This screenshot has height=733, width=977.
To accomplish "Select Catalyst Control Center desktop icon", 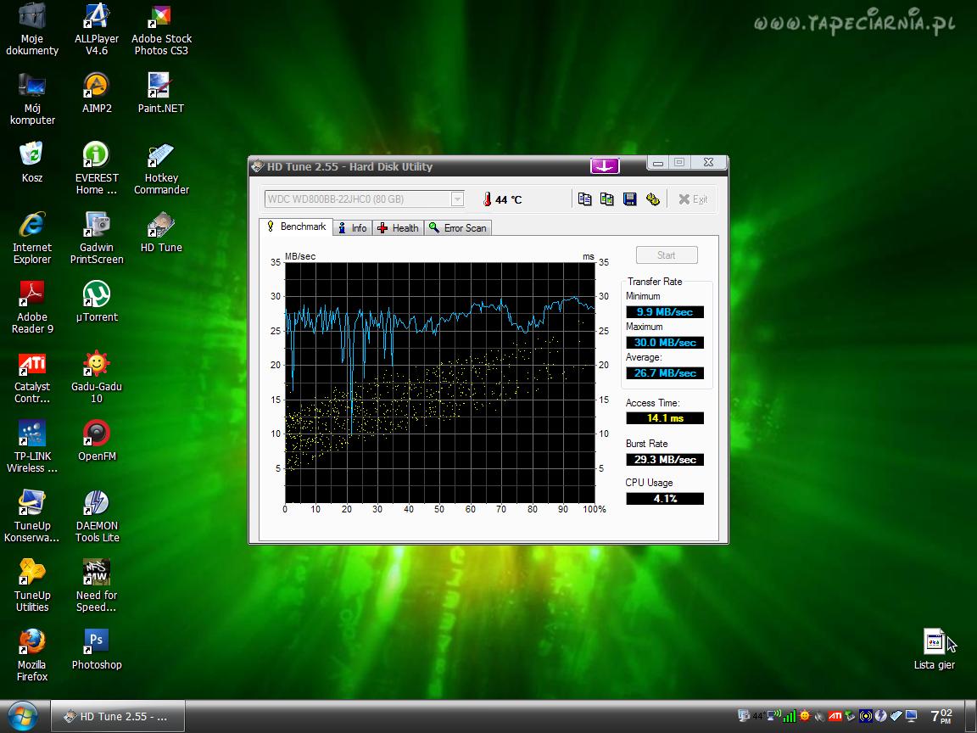I will click(x=31, y=378).
